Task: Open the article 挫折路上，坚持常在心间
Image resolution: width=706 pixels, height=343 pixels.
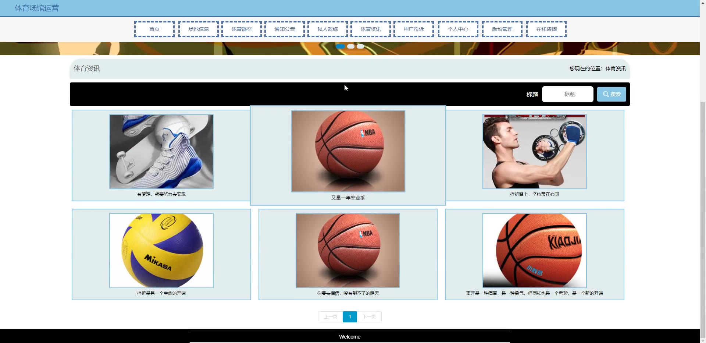Action: pos(535,194)
